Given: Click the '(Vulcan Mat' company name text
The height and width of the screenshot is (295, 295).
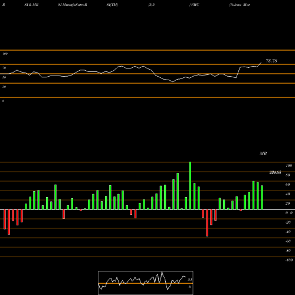Looking at the screenshot, I should point(240,5).
